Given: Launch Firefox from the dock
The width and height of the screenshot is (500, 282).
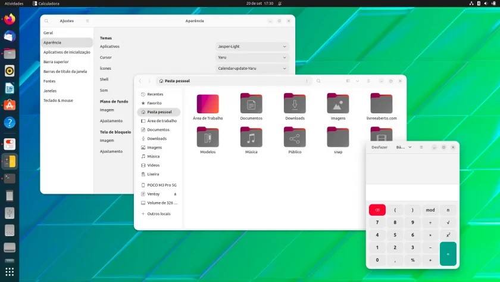Looking at the screenshot, I should (10, 19).
